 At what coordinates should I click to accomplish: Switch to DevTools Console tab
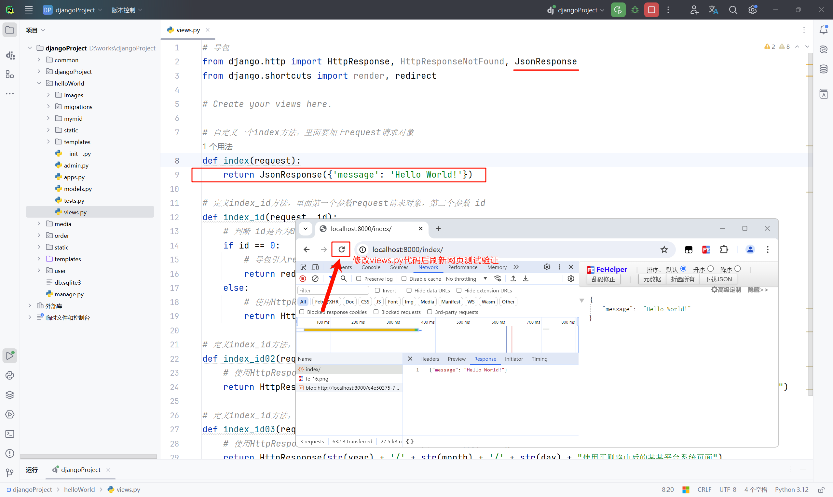pos(370,267)
